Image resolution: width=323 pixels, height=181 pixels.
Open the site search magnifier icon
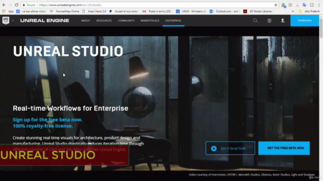click(255, 21)
